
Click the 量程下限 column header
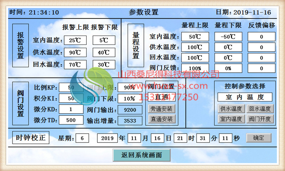point(228,25)
